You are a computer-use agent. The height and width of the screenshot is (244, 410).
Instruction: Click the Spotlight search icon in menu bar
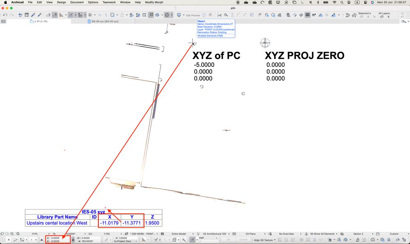(x=342, y=2)
